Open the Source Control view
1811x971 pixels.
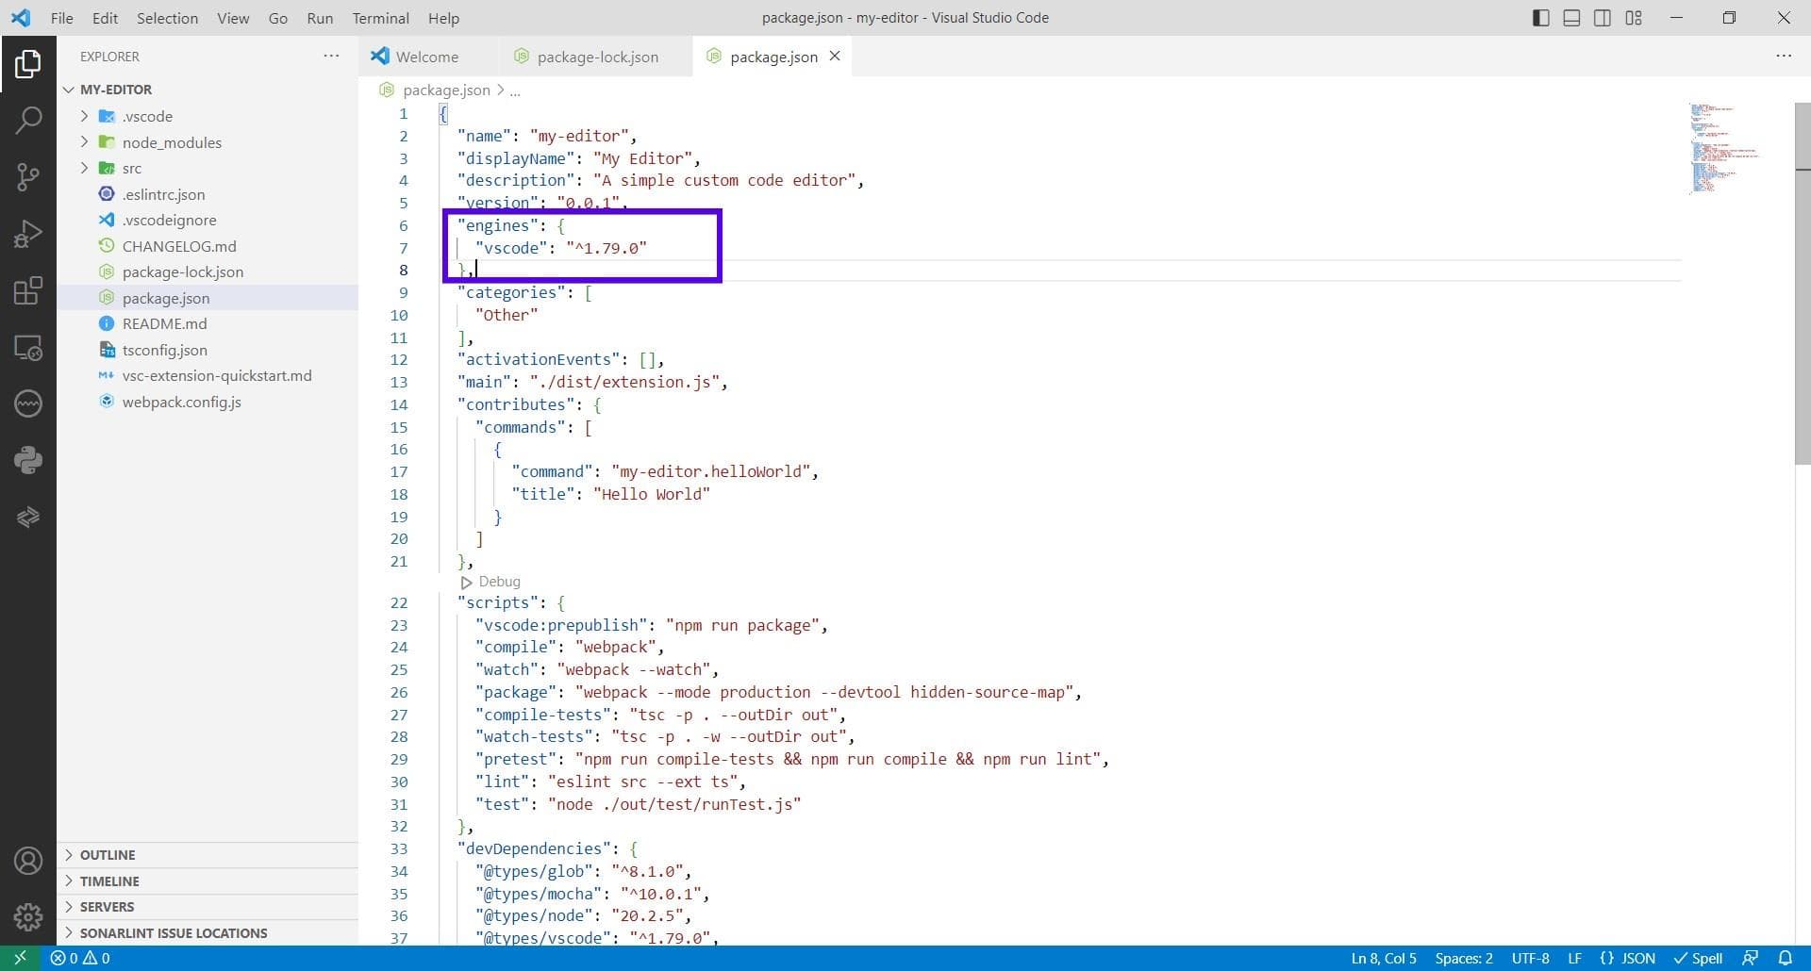pyautogui.click(x=28, y=176)
